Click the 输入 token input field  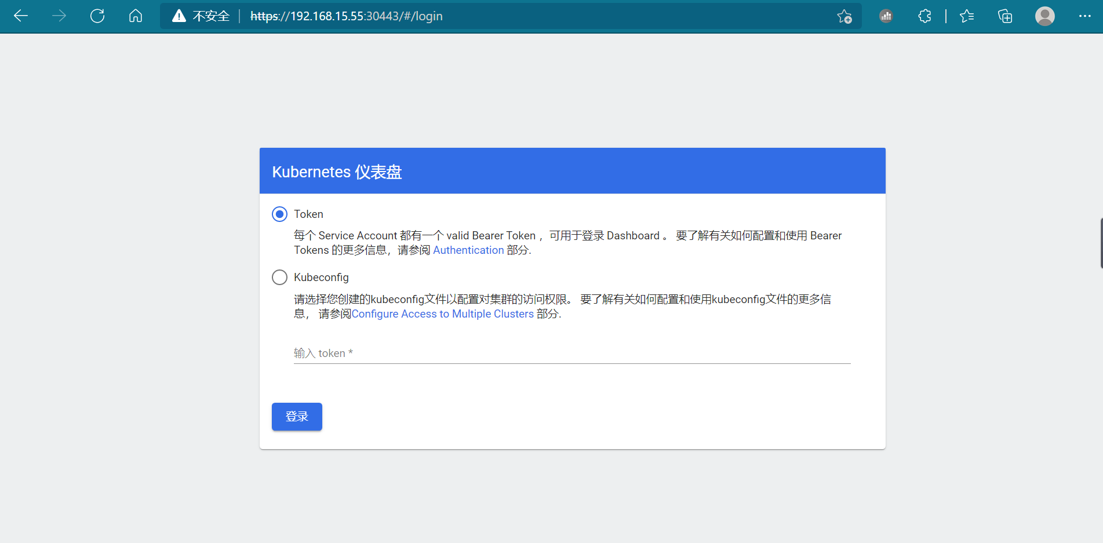point(572,353)
